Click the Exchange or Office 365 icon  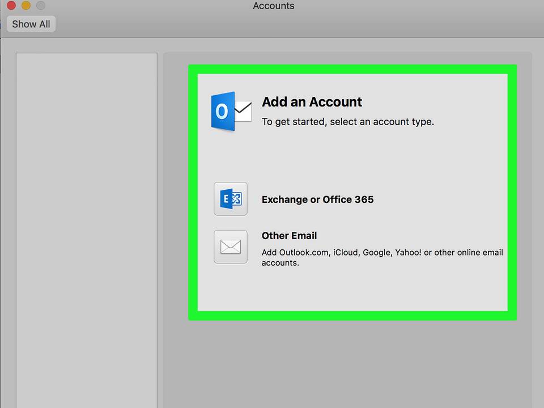[231, 199]
